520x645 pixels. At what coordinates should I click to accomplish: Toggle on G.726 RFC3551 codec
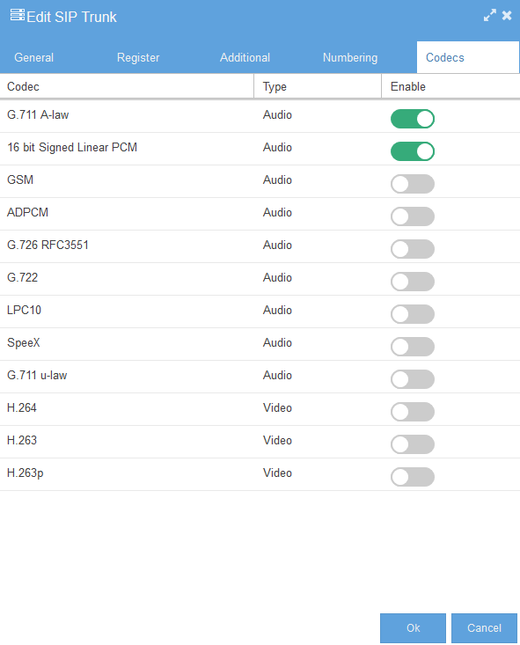tap(412, 249)
